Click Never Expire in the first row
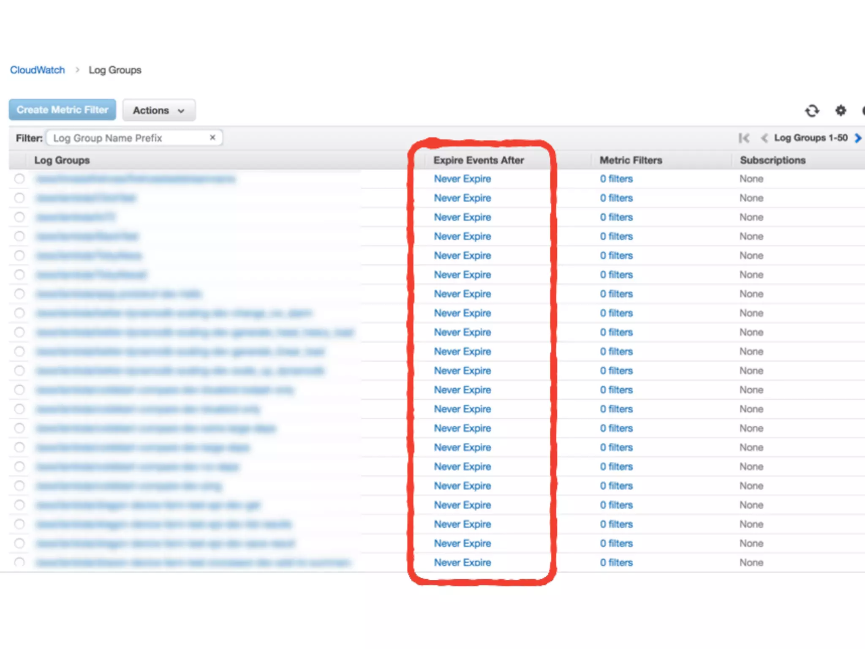865x649 pixels. (462, 179)
